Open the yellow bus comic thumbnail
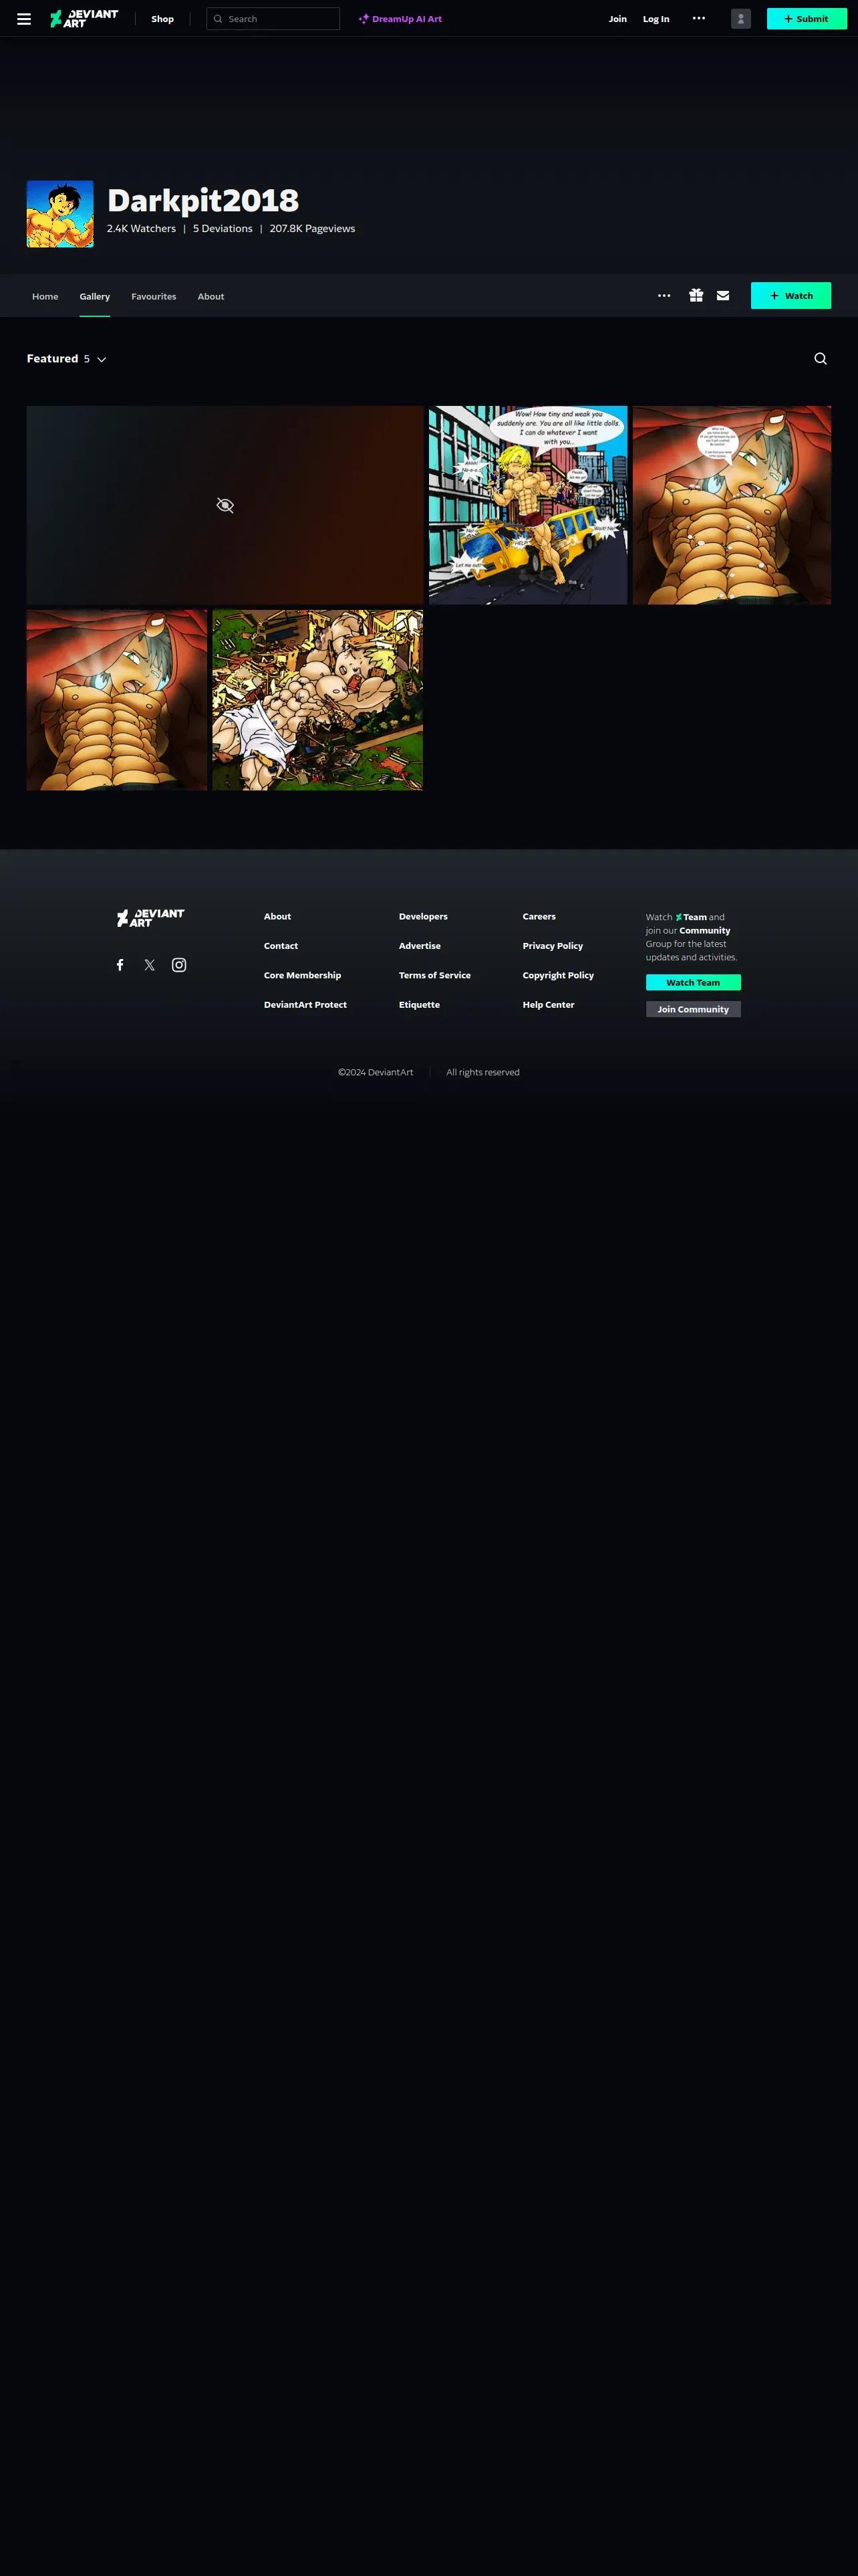 [529, 505]
